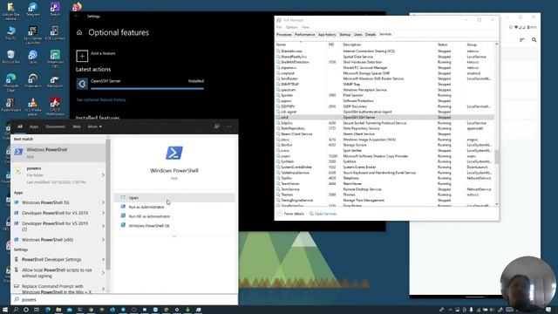The height and width of the screenshot is (314, 558).
Task: Select TeamViewer service row in Task Manager
Action: 384,184
